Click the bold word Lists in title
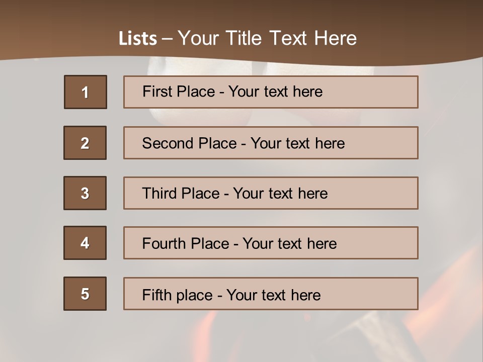The image size is (483, 362). pyautogui.click(x=138, y=39)
